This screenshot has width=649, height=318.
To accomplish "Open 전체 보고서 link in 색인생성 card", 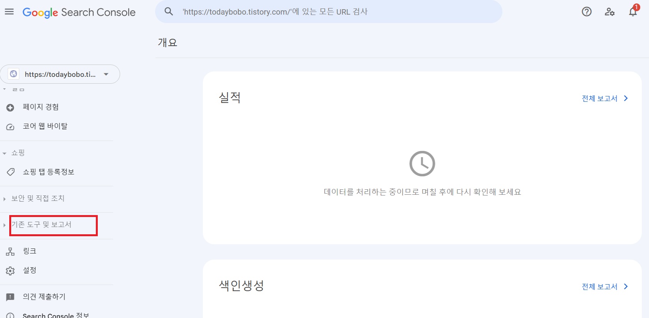I will click(599, 287).
